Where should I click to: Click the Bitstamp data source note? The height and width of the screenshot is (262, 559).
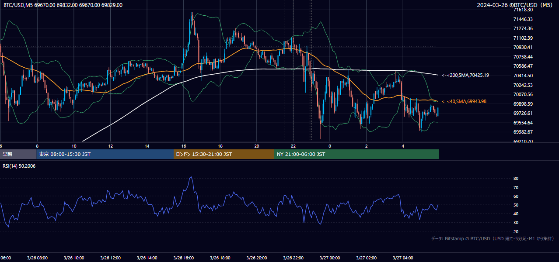point(493,238)
